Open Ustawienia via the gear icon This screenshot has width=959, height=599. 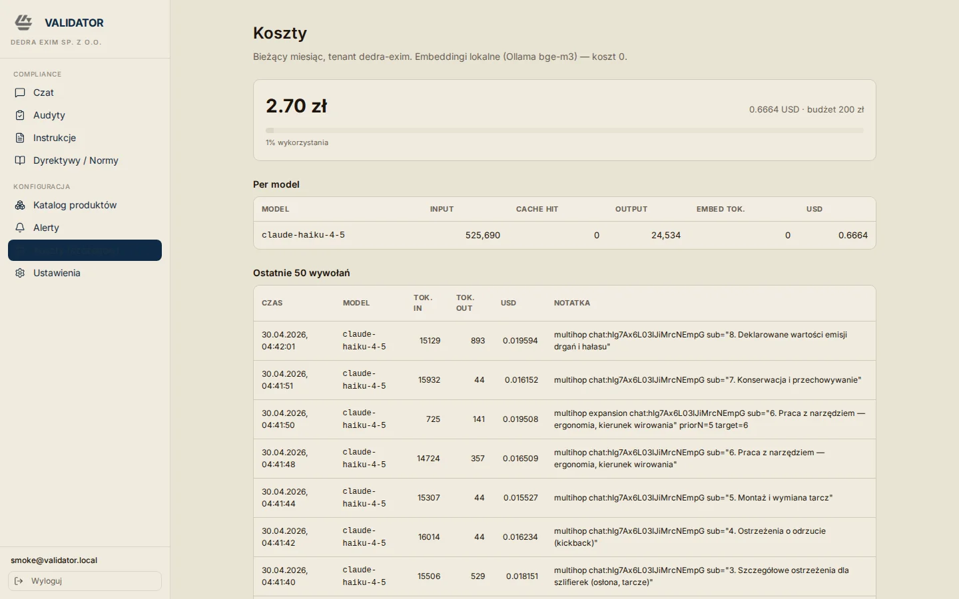[x=20, y=273]
